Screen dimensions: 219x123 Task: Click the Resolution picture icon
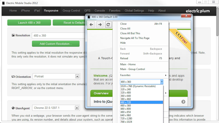point(13,35)
